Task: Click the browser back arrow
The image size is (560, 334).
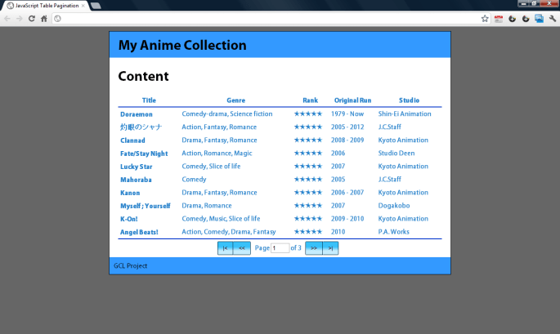Action: pos(7,18)
